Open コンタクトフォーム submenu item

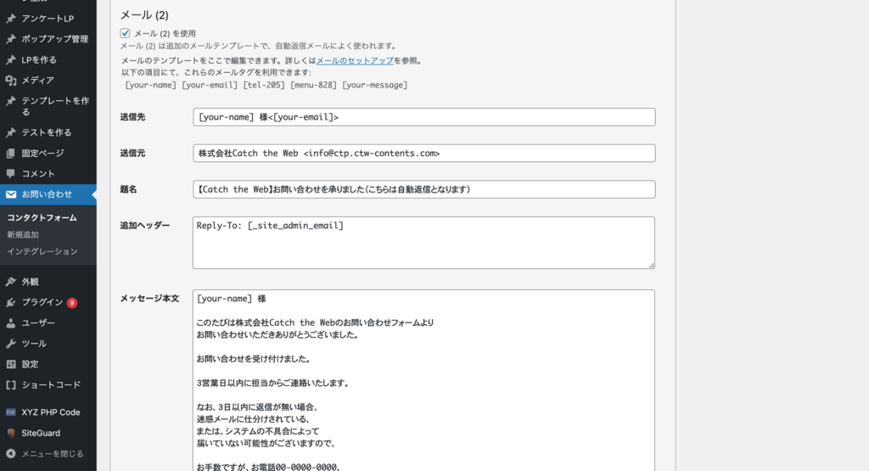click(42, 218)
